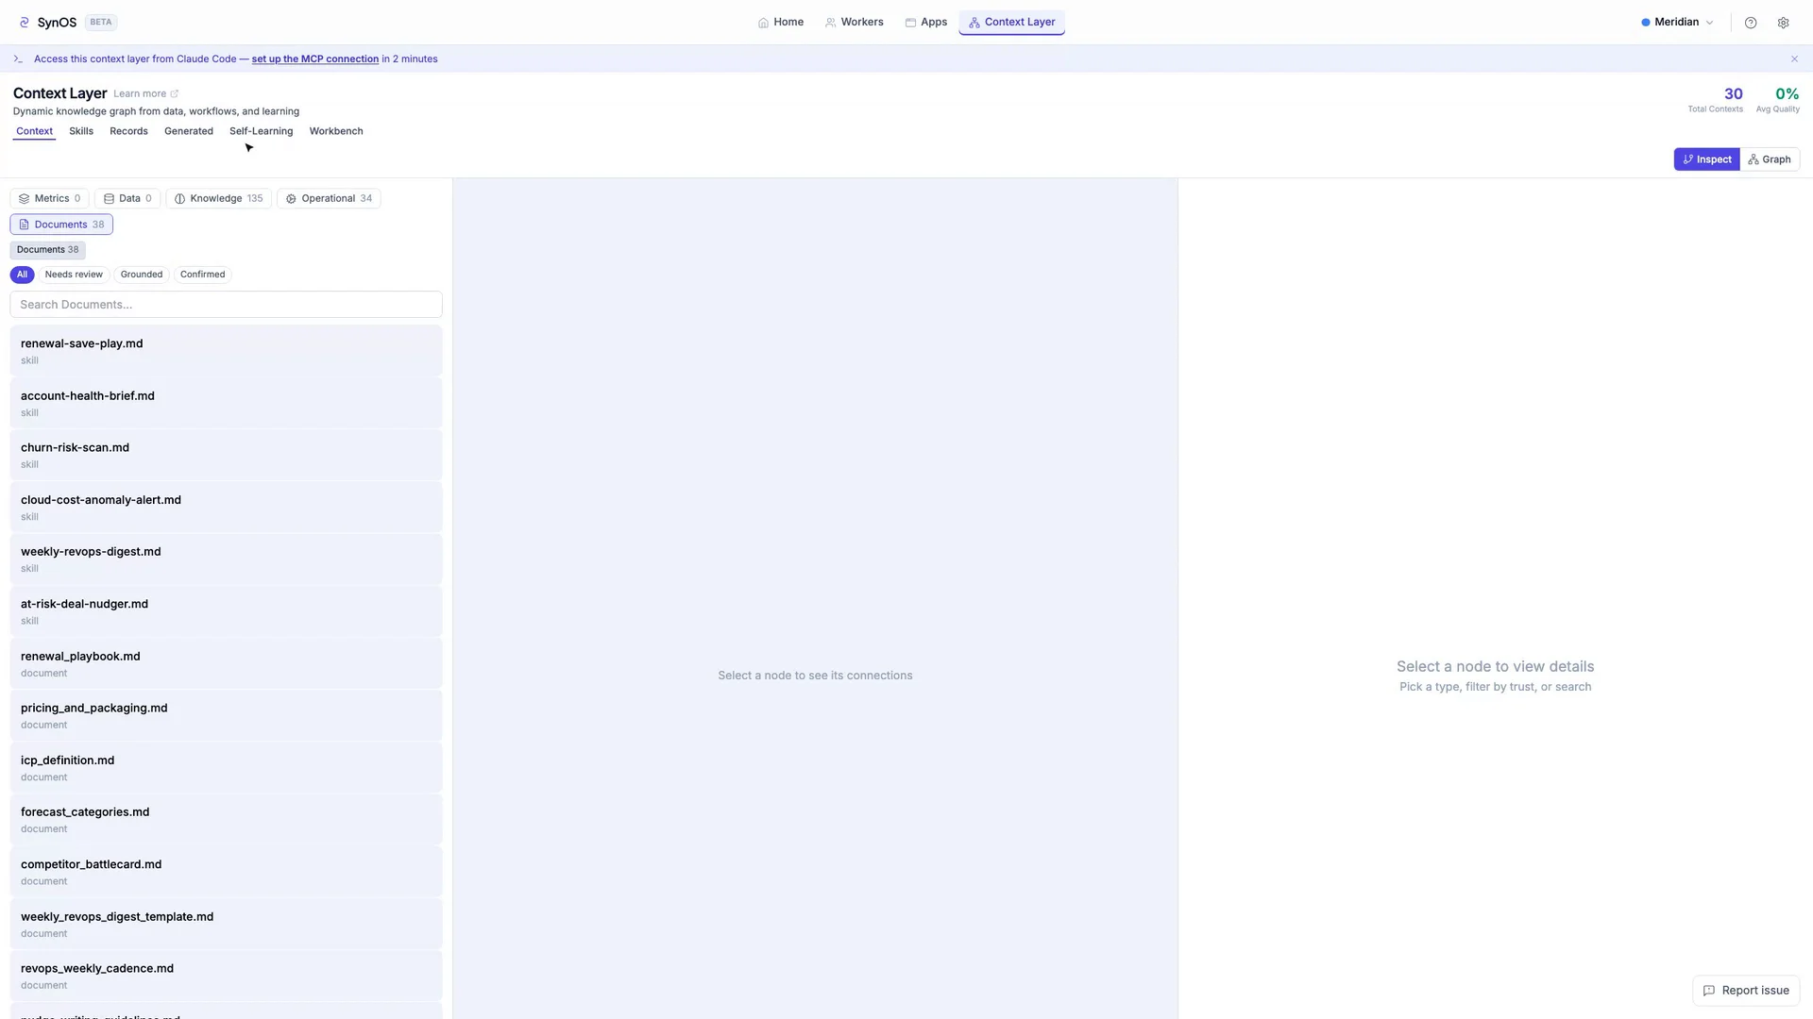The image size is (1813, 1019).
Task: Click the SynOS logo icon
Action: (25, 23)
